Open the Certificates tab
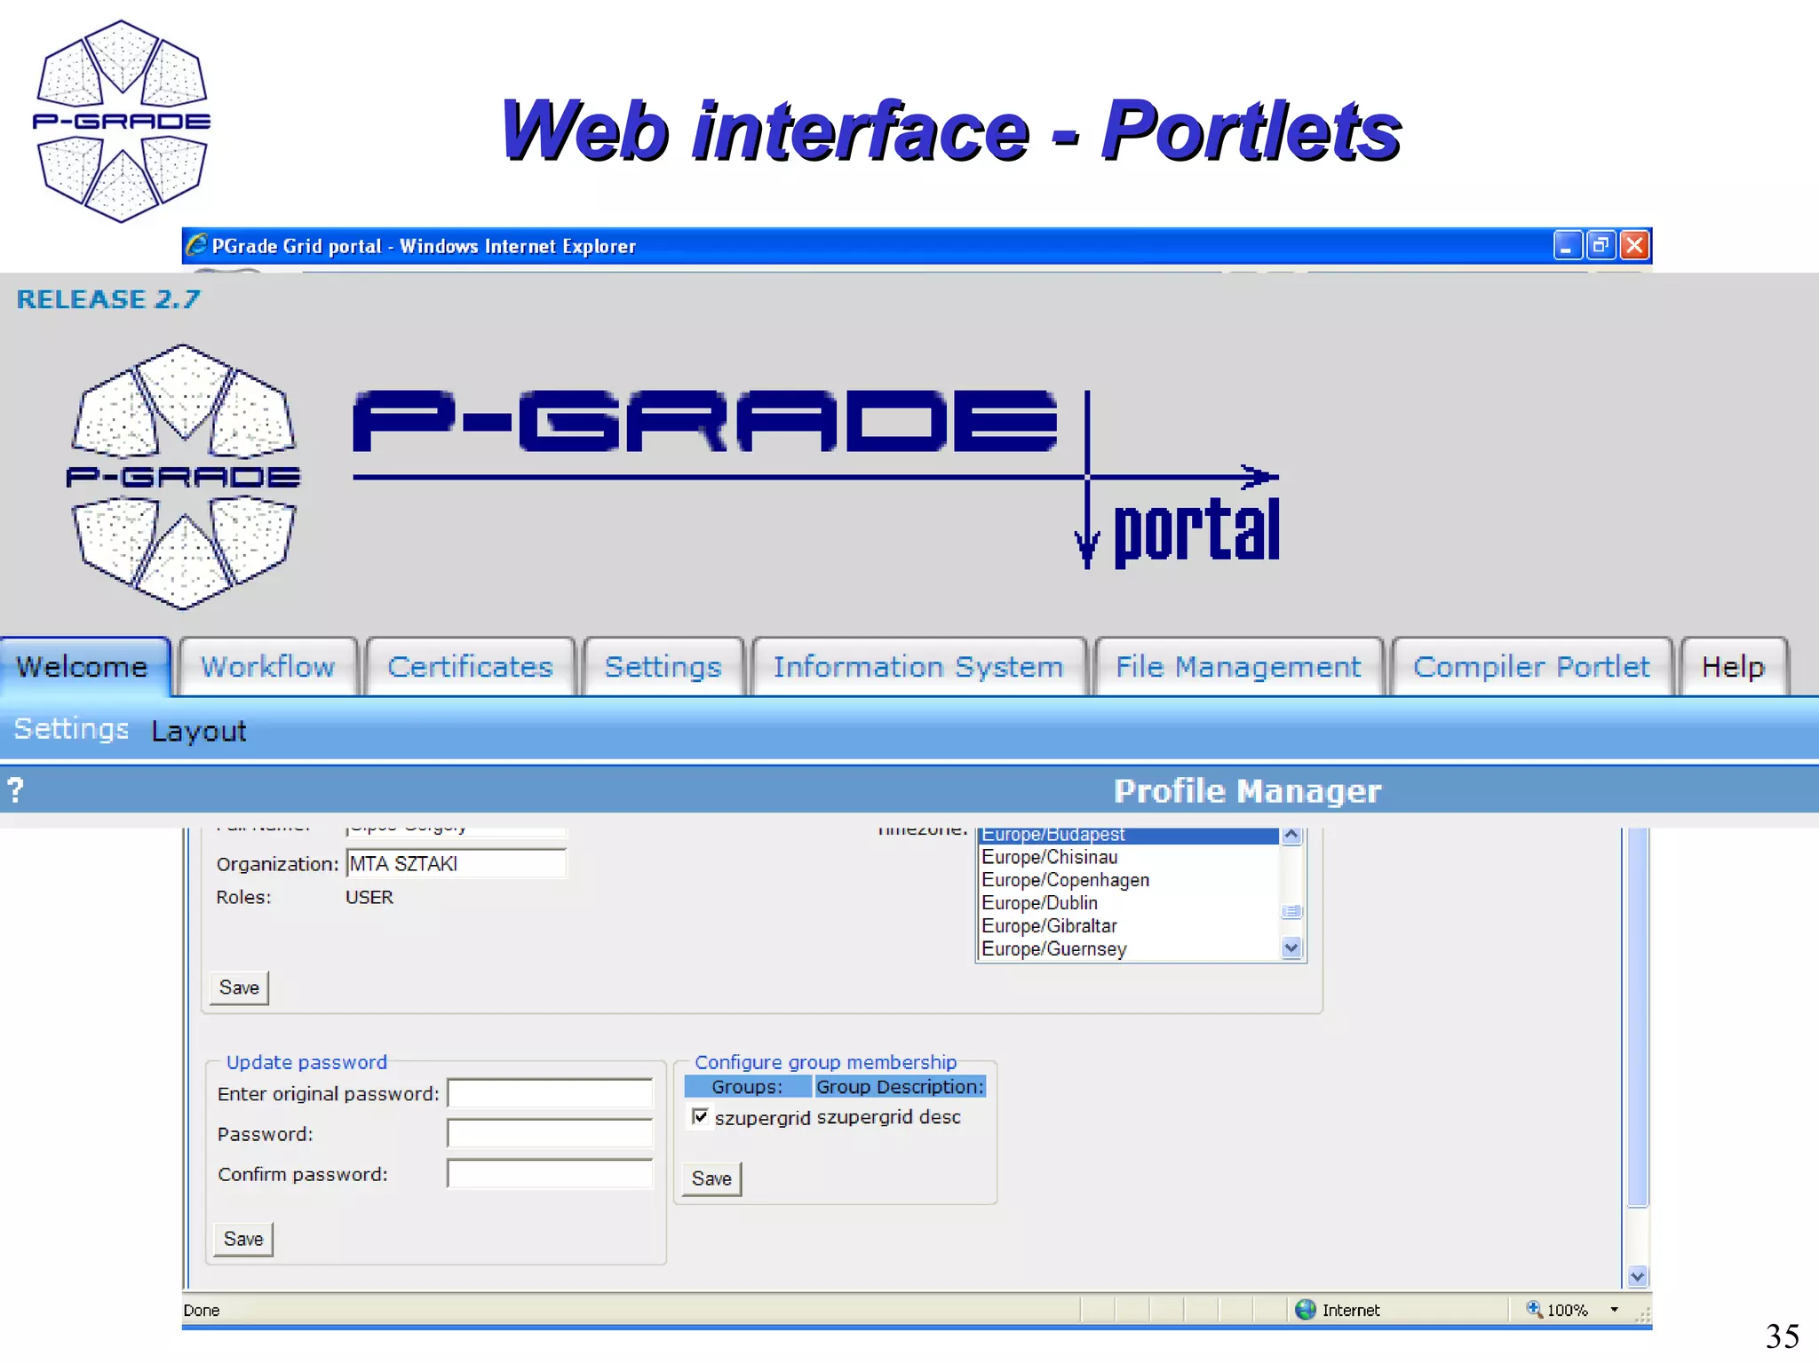 pos(470,666)
